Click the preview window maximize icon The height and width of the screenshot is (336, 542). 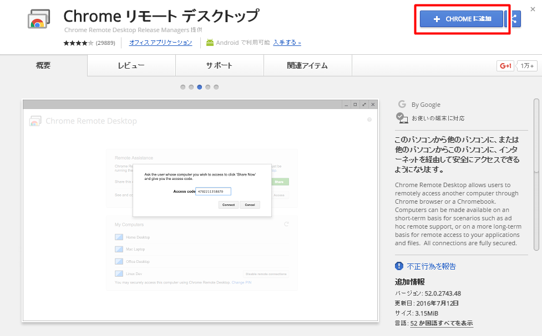[x=355, y=105]
